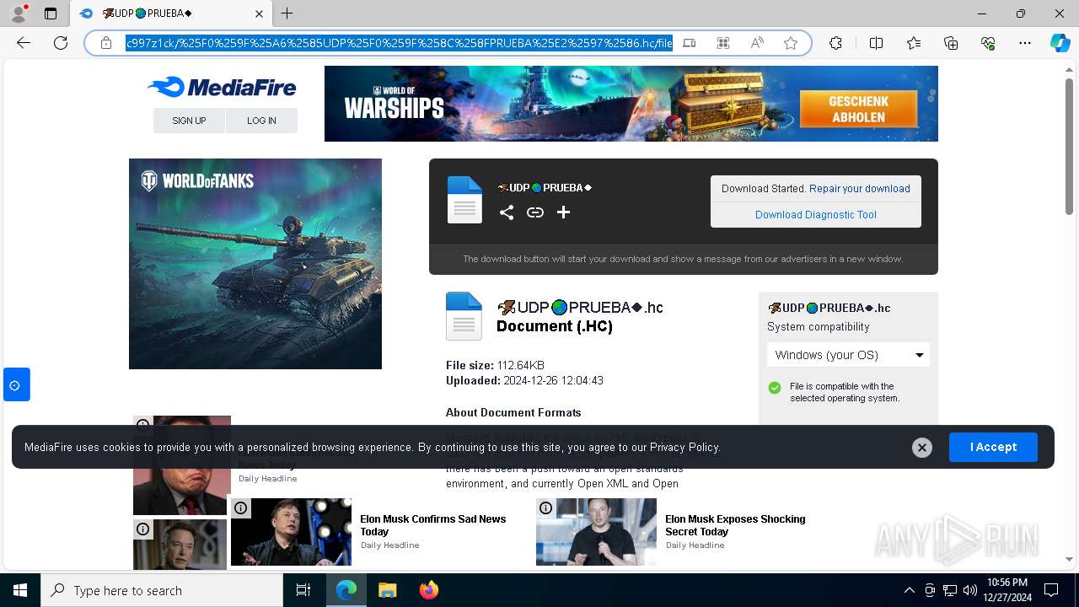Open the Elon Musk Confirms Sad News Today ad
The width and height of the screenshot is (1079, 607).
tap(433, 525)
